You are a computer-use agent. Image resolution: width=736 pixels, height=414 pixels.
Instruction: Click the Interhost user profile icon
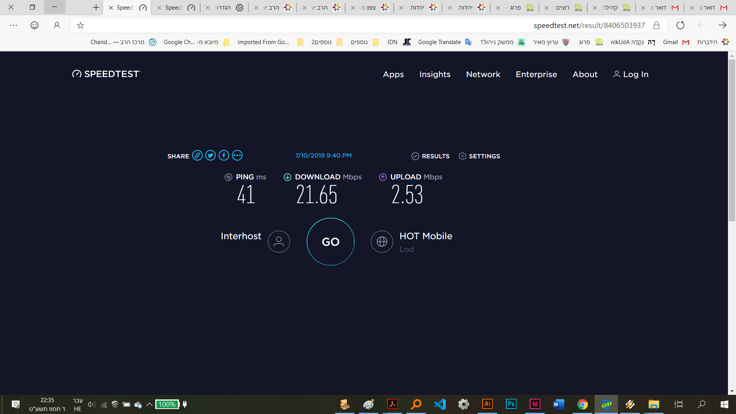point(279,242)
